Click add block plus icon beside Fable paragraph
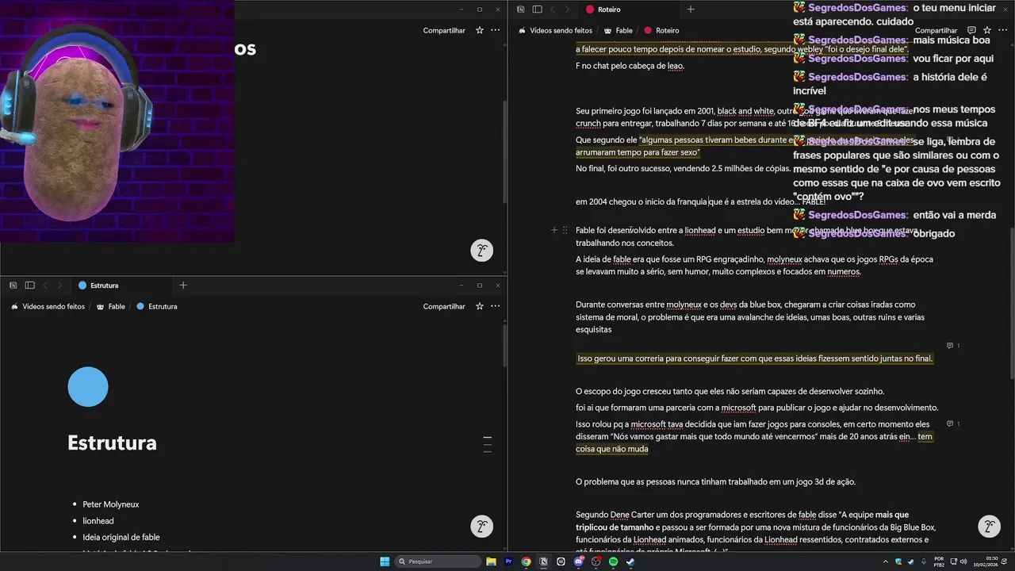1015x571 pixels. 554,230
